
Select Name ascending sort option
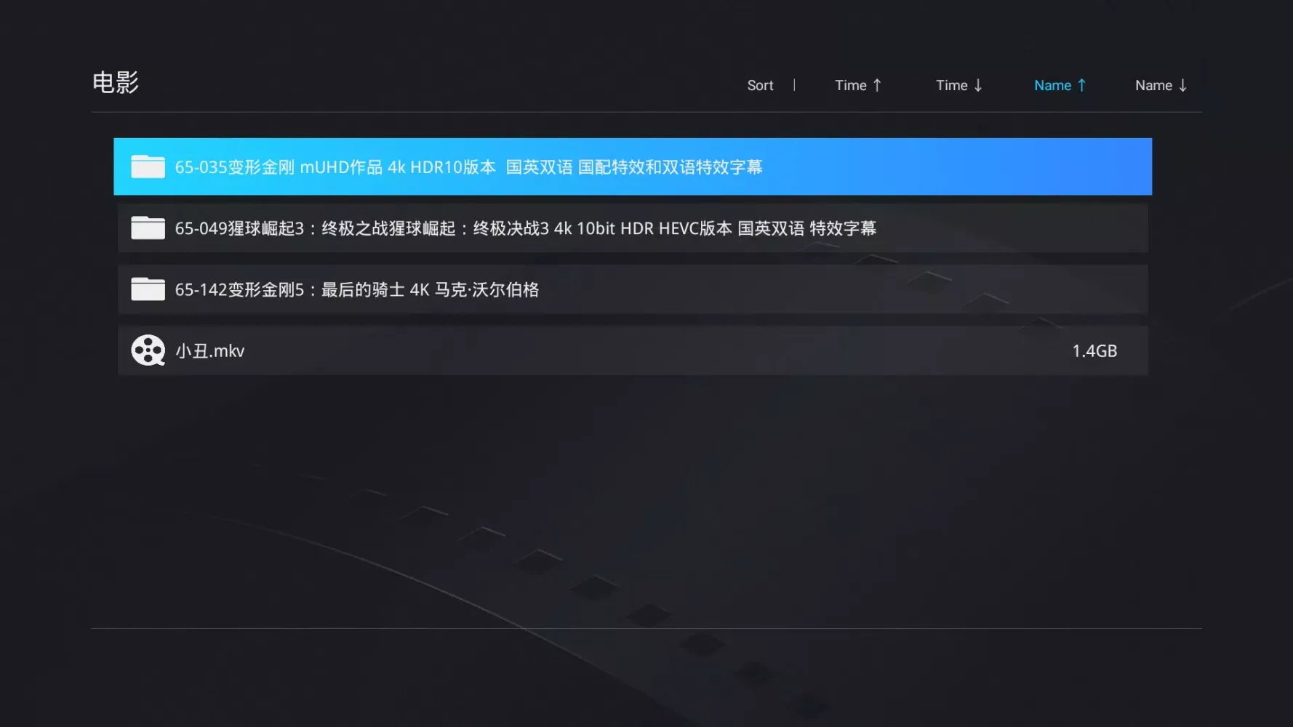(1060, 85)
